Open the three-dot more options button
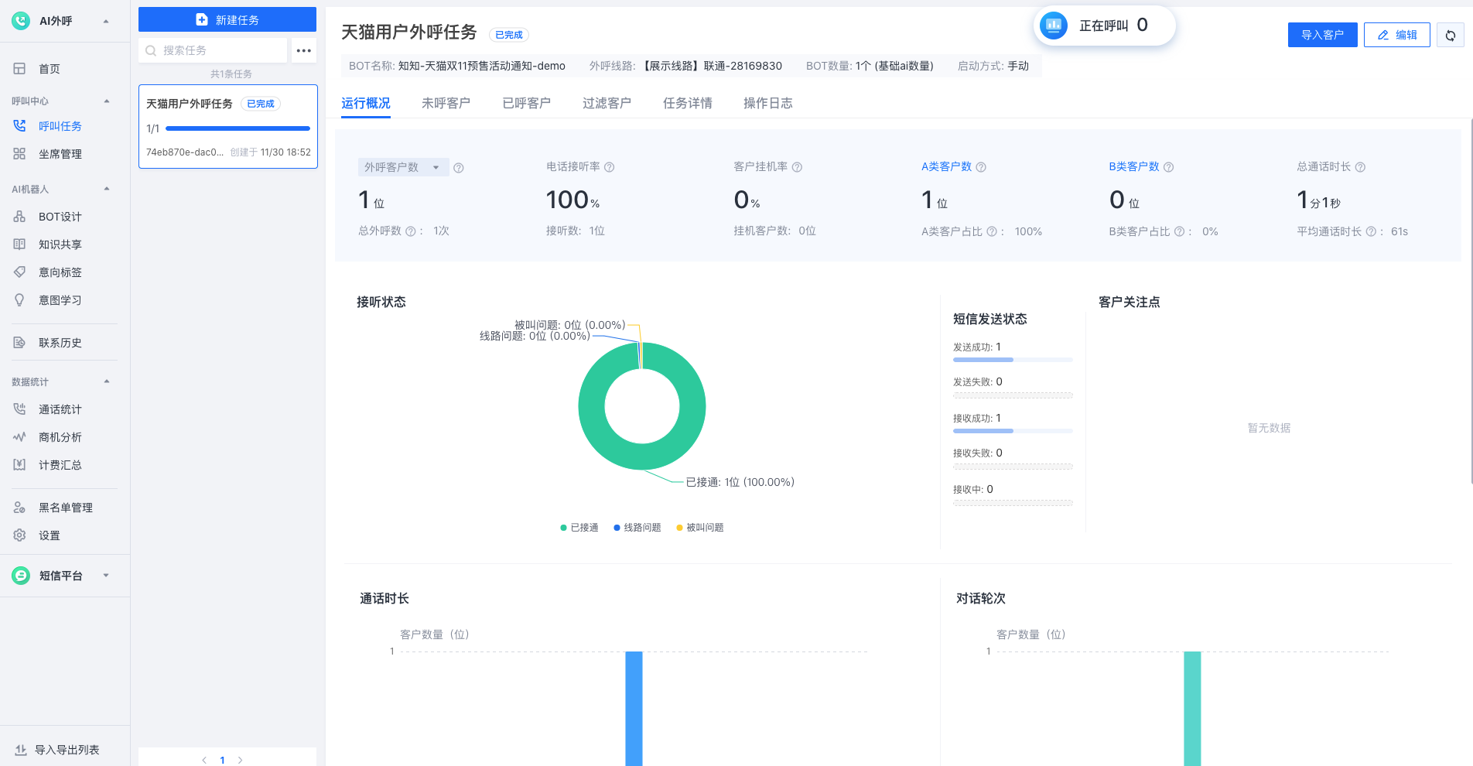1473x766 pixels. [304, 50]
